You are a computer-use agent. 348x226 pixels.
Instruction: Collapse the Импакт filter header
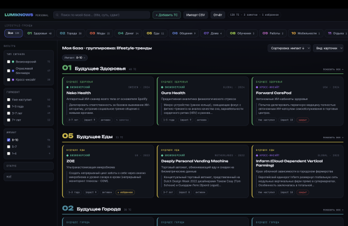tap(11, 133)
